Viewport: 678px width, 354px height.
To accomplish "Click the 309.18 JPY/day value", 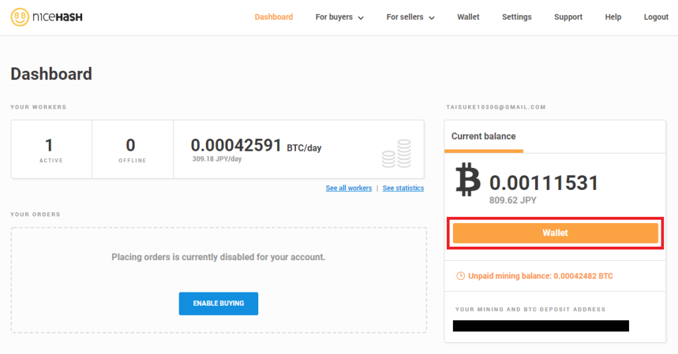I will pyautogui.click(x=217, y=159).
